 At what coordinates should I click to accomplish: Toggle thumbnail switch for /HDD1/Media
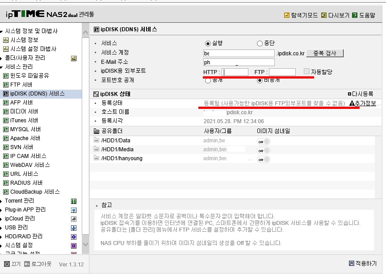264,150
